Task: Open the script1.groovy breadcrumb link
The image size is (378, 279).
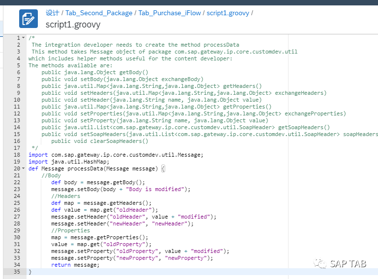Action: (x=228, y=13)
